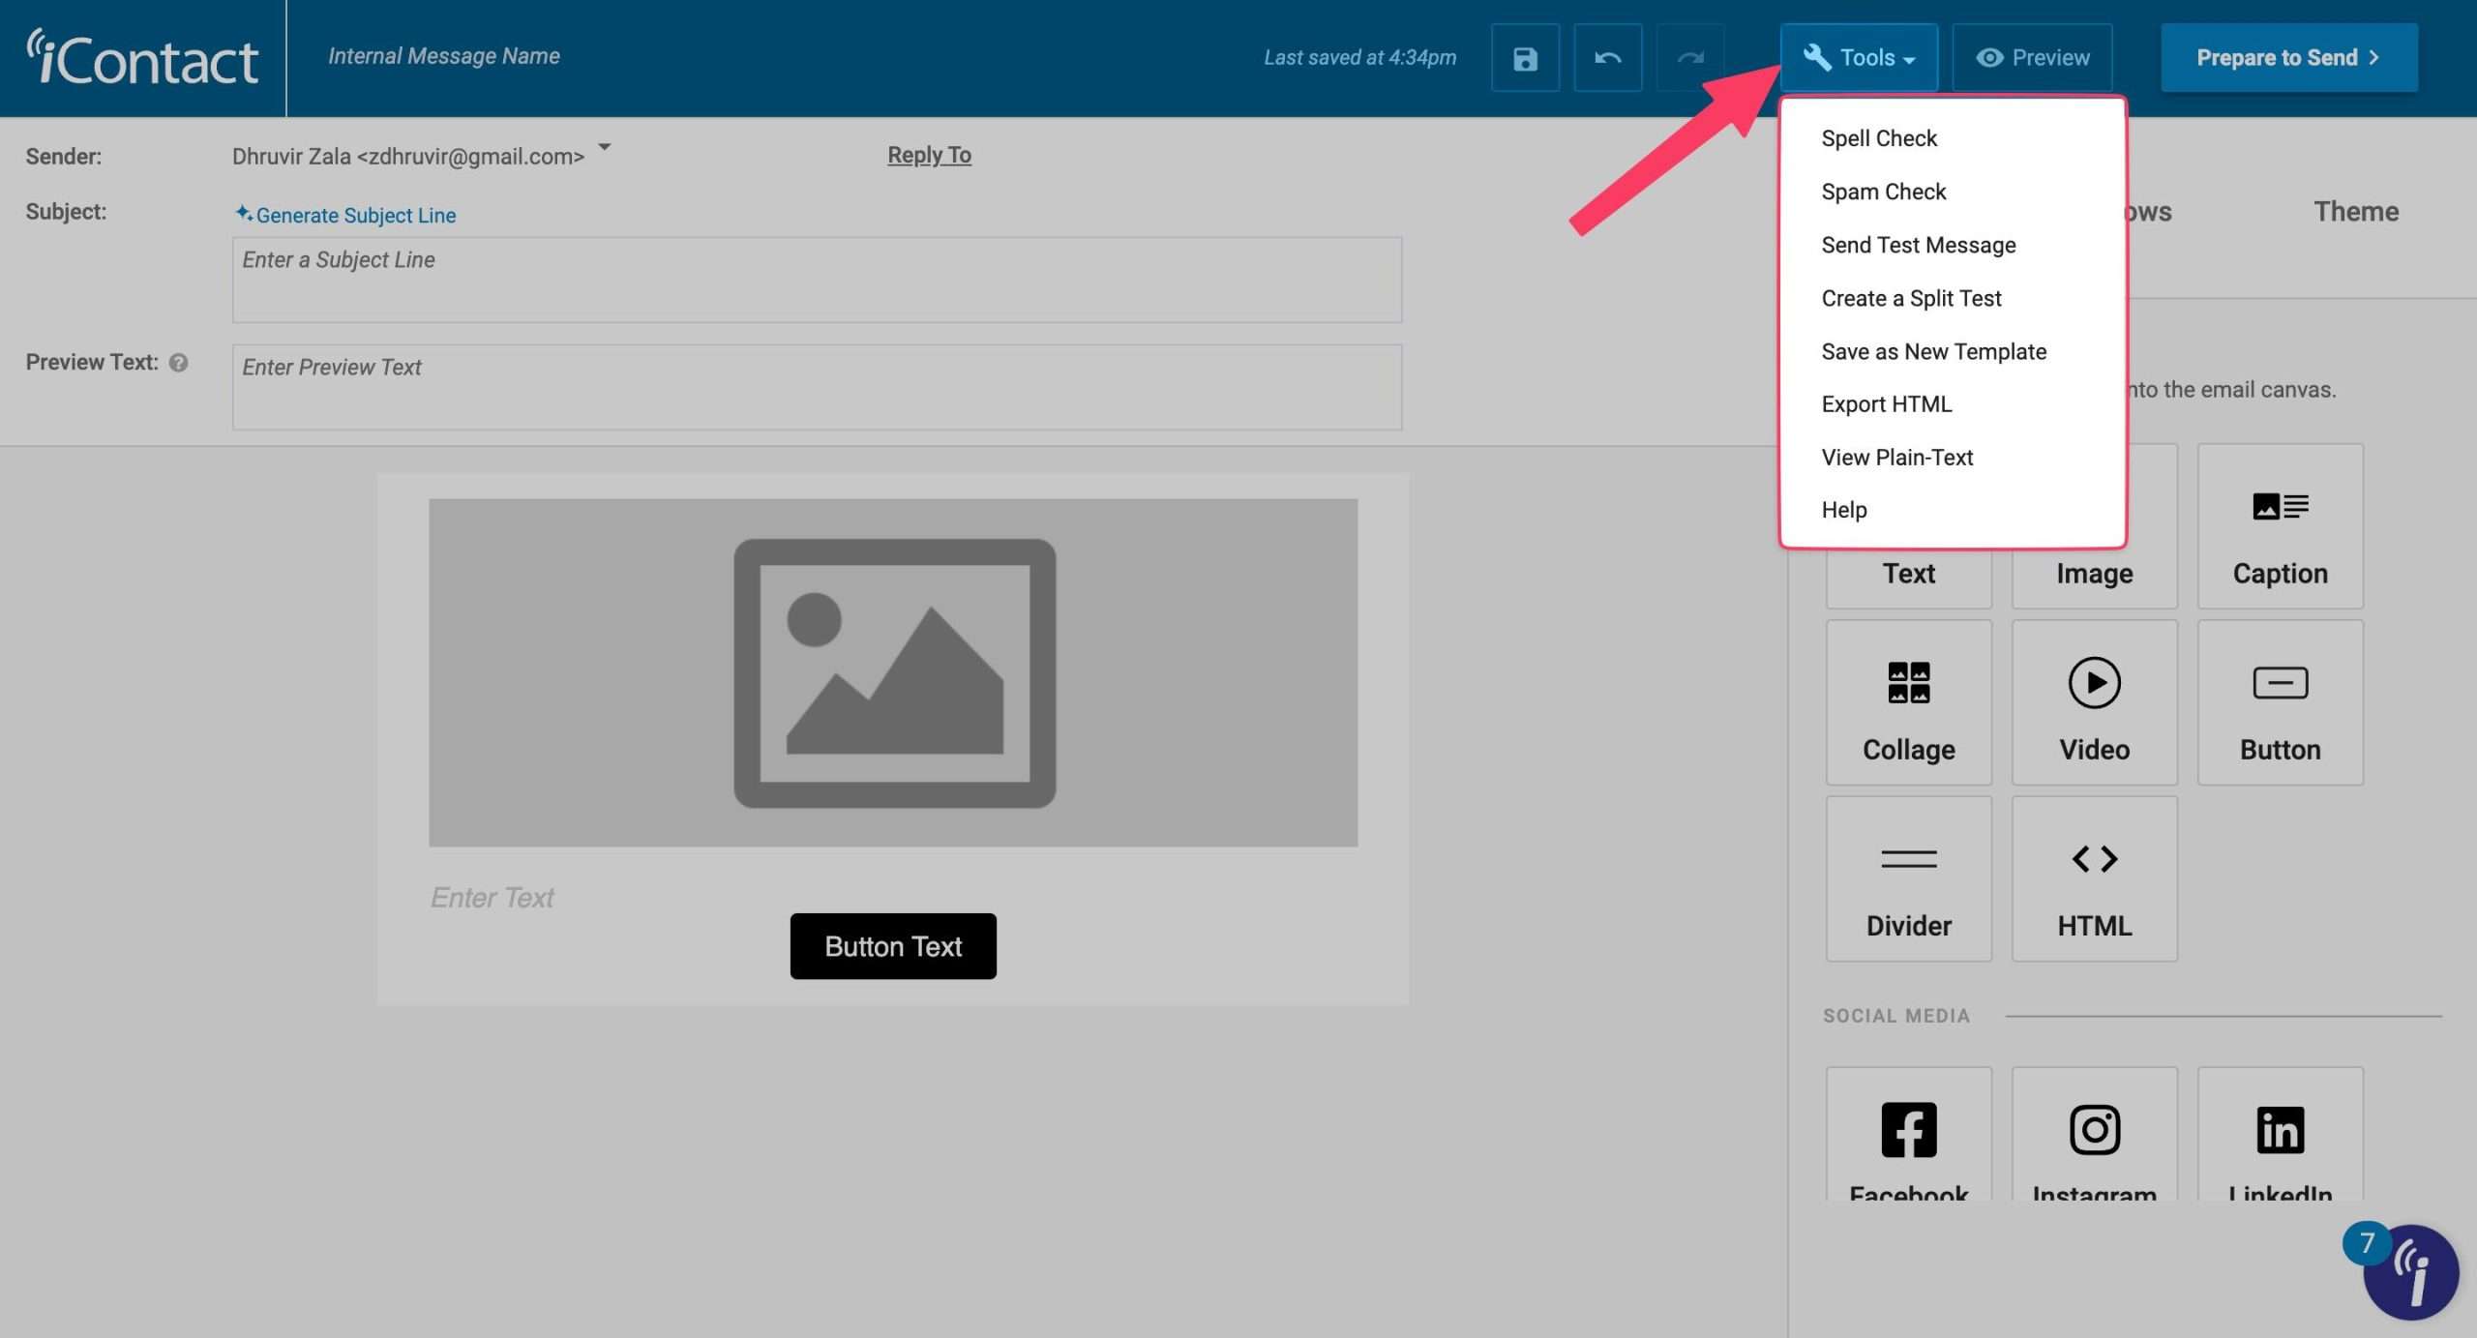The image size is (2477, 1338).
Task: Add a Caption block
Action: click(2280, 527)
